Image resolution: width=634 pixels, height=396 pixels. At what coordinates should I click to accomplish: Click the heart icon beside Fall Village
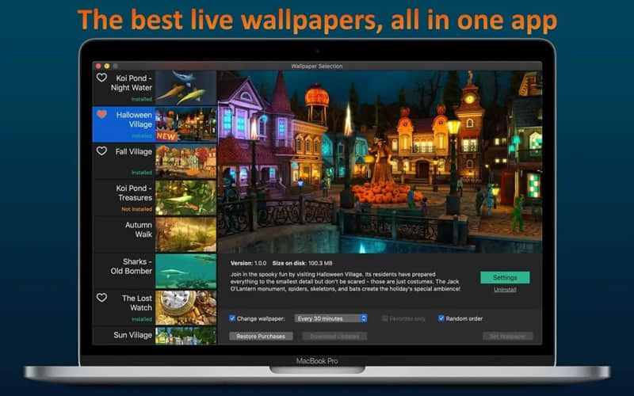[101, 150]
